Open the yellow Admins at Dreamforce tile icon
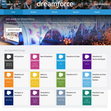The width and height of the screenshot is (111, 111). click(x=35, y=79)
